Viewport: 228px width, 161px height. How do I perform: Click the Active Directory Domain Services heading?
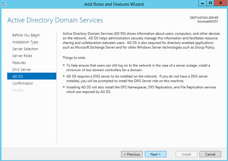pos(55,20)
